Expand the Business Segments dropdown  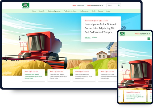pos(55,11)
